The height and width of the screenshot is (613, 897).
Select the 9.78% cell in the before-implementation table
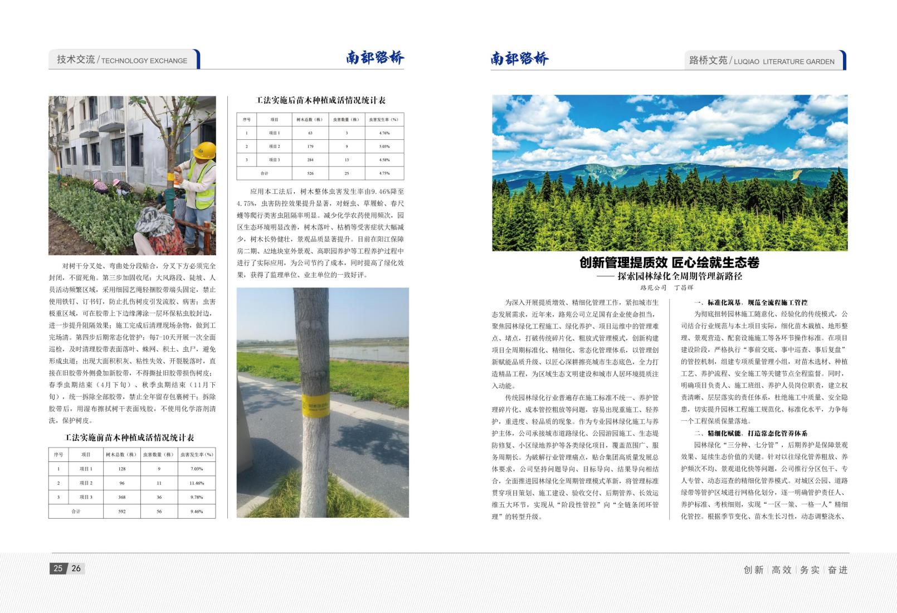point(197,497)
